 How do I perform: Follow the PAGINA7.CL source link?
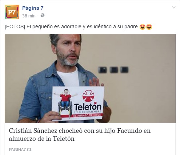point(20,150)
